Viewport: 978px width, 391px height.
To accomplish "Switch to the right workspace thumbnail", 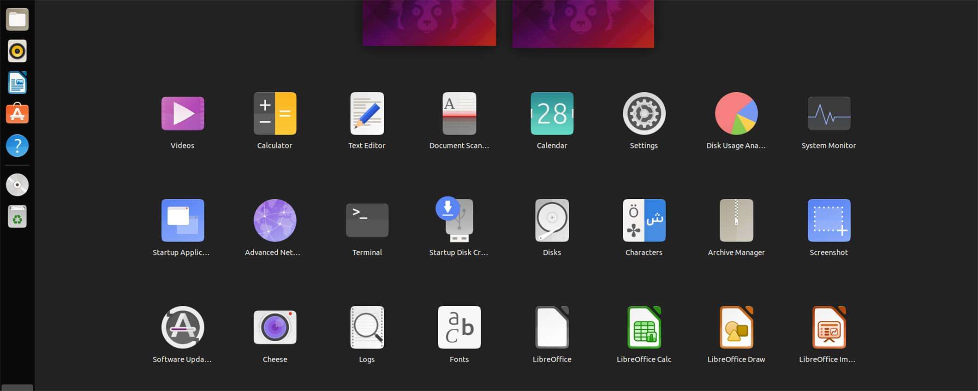I will click(x=583, y=23).
